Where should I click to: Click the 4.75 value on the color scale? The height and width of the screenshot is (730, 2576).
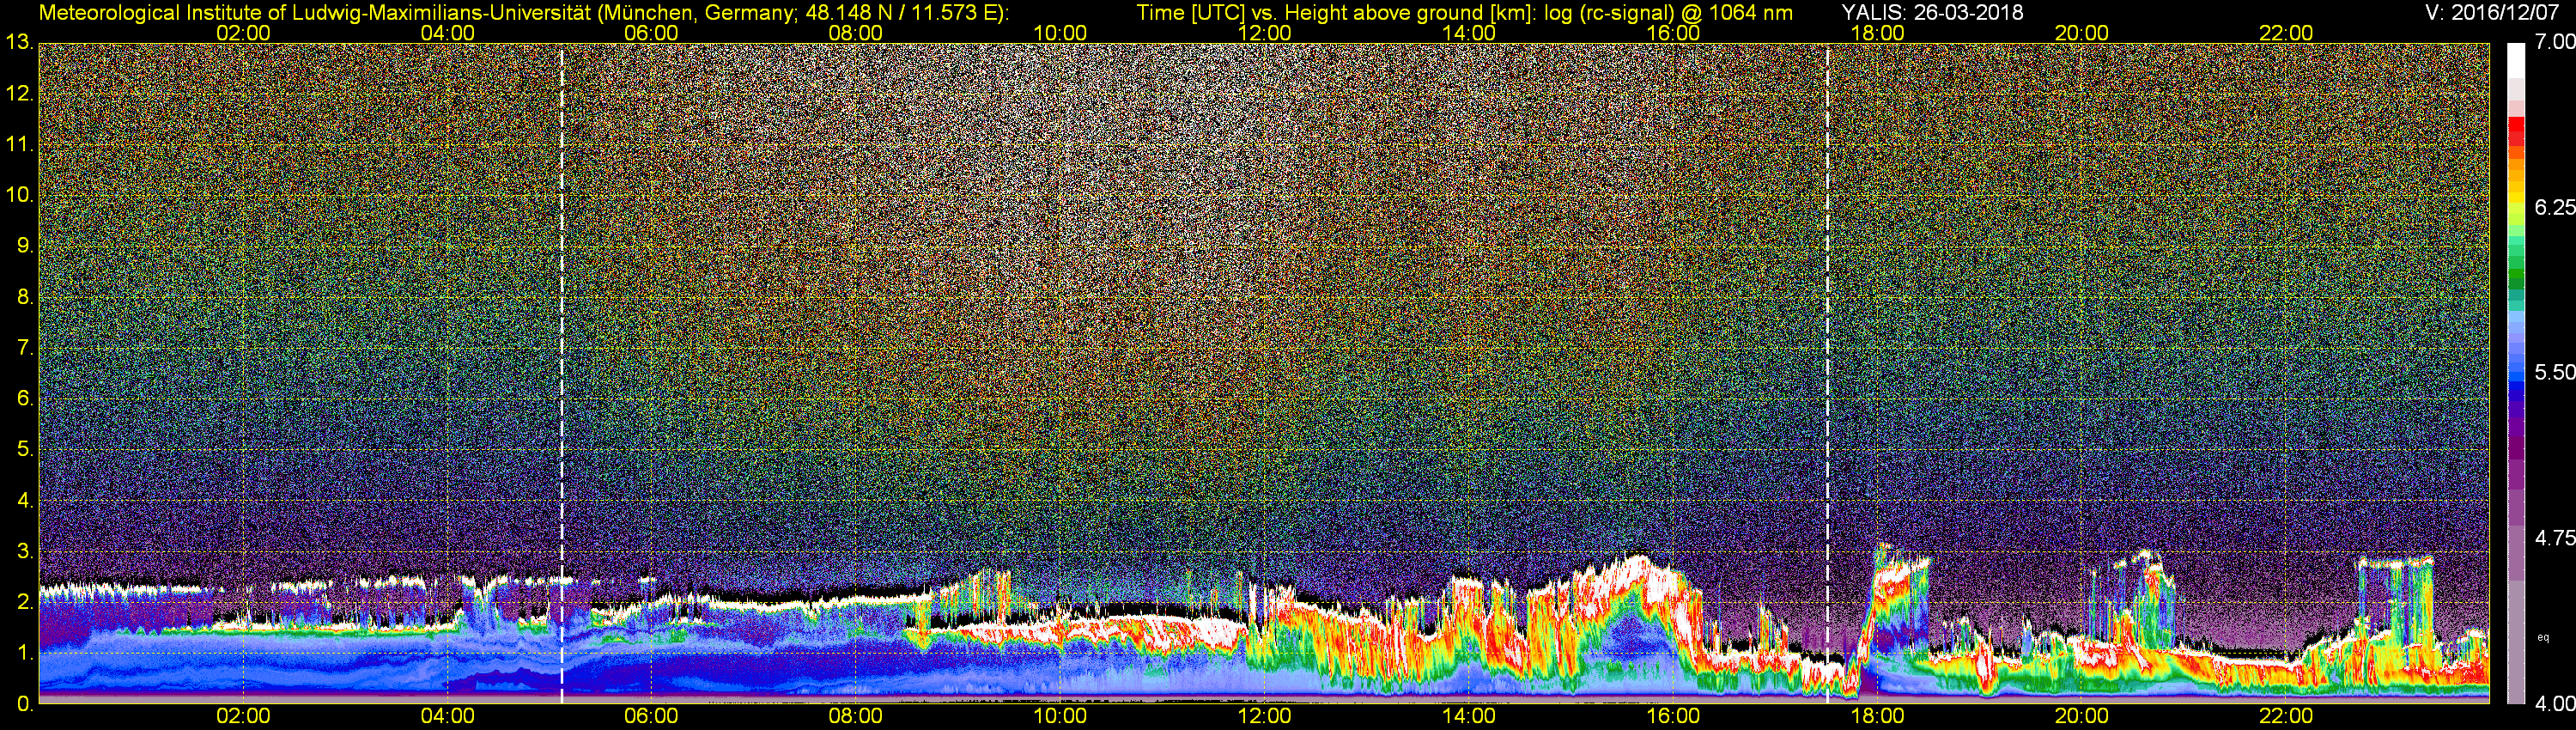2555,538
